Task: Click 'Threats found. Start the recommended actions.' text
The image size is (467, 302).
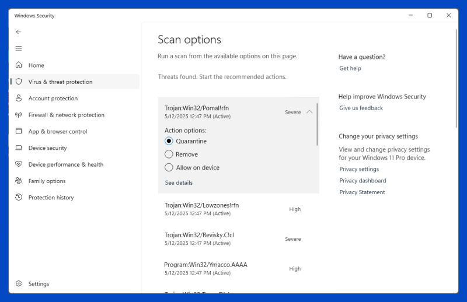Action: pyautogui.click(x=222, y=77)
